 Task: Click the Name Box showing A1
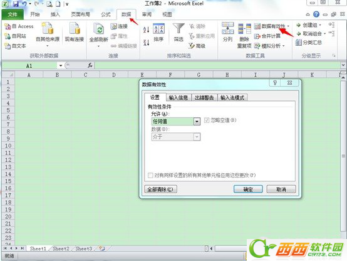29,66
